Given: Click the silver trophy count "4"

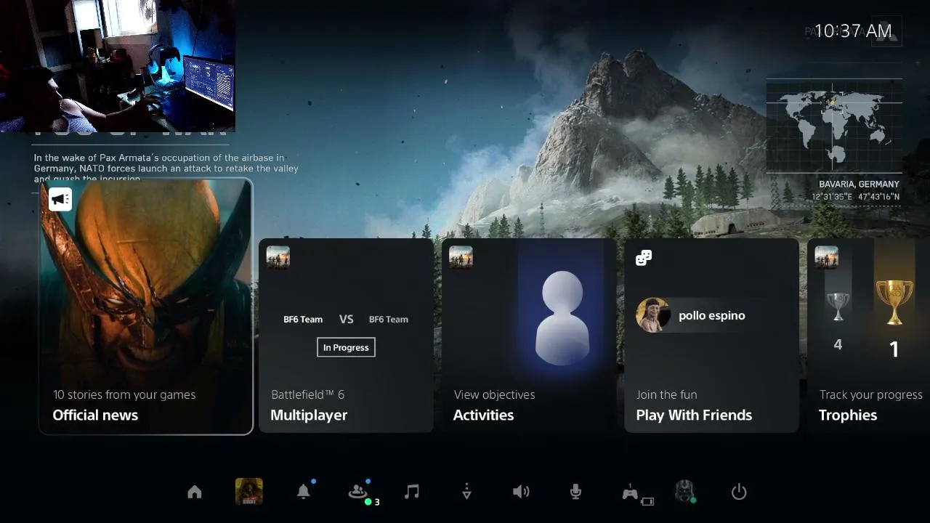Looking at the screenshot, I should pyautogui.click(x=838, y=345).
